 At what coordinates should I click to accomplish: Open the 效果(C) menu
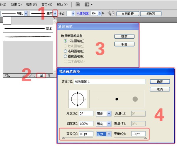click(x=16, y=4)
